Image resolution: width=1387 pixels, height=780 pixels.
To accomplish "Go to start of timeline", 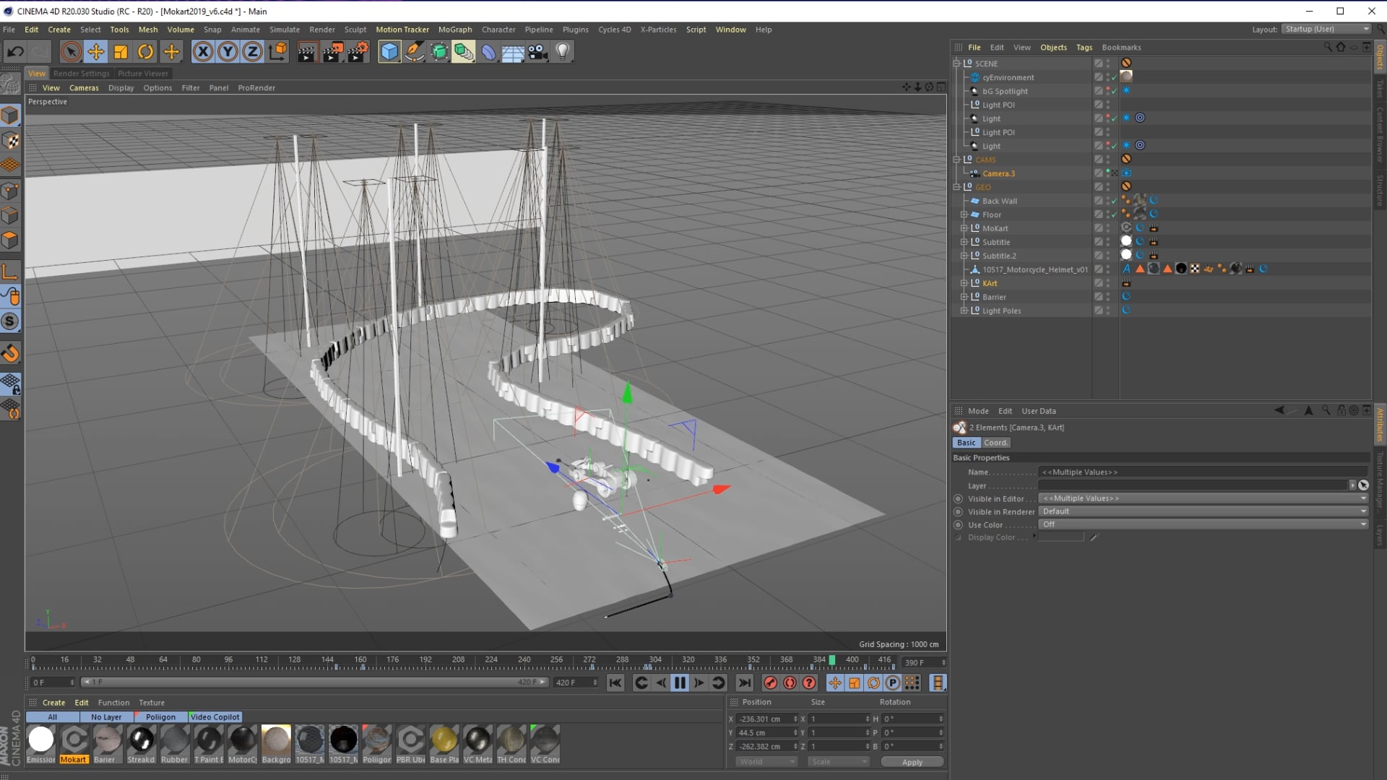I will pyautogui.click(x=615, y=682).
